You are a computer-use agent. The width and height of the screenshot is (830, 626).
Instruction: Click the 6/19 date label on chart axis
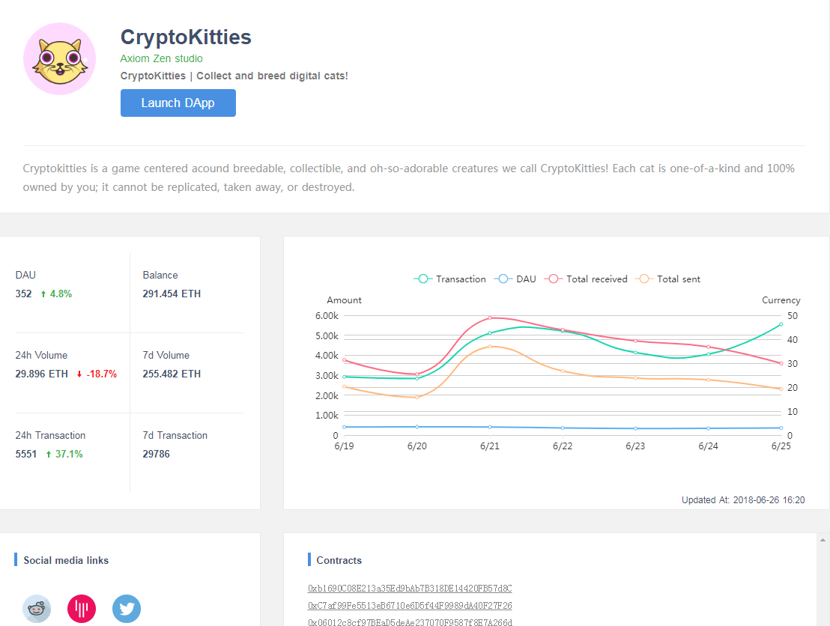pos(344,446)
